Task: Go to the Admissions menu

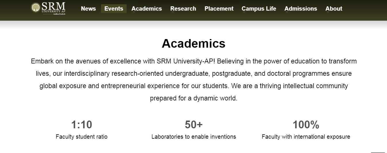Action: 301,9
